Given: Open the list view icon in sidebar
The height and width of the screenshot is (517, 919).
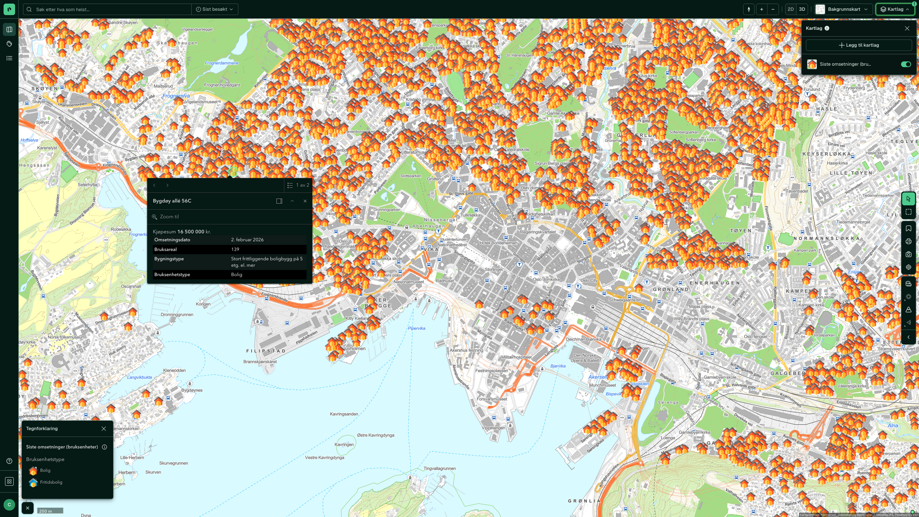Looking at the screenshot, I should pos(9,58).
